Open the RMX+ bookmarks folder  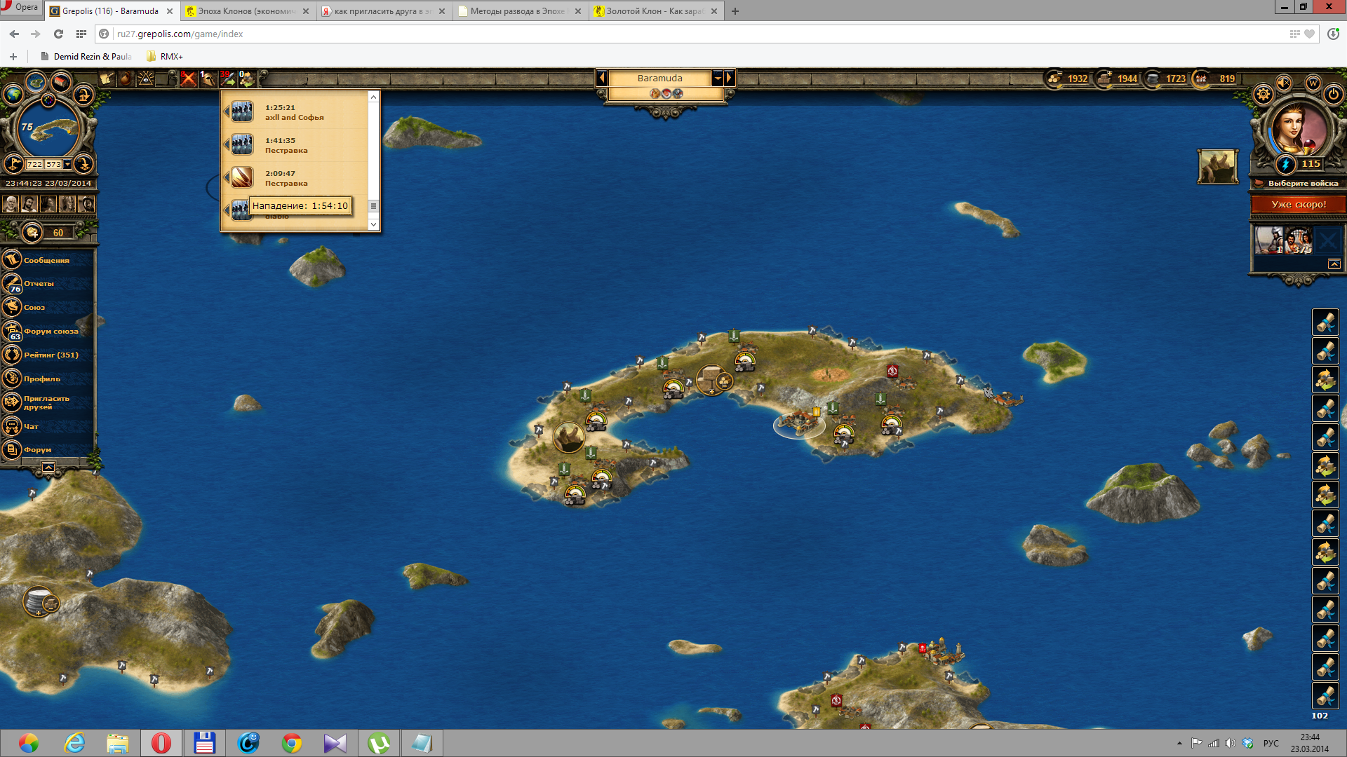coord(165,56)
